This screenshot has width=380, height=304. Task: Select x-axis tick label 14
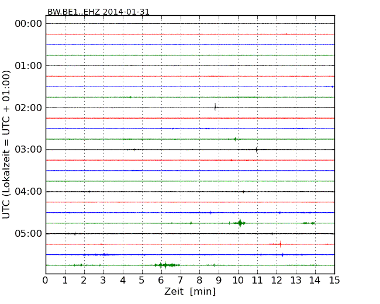(x=315, y=281)
